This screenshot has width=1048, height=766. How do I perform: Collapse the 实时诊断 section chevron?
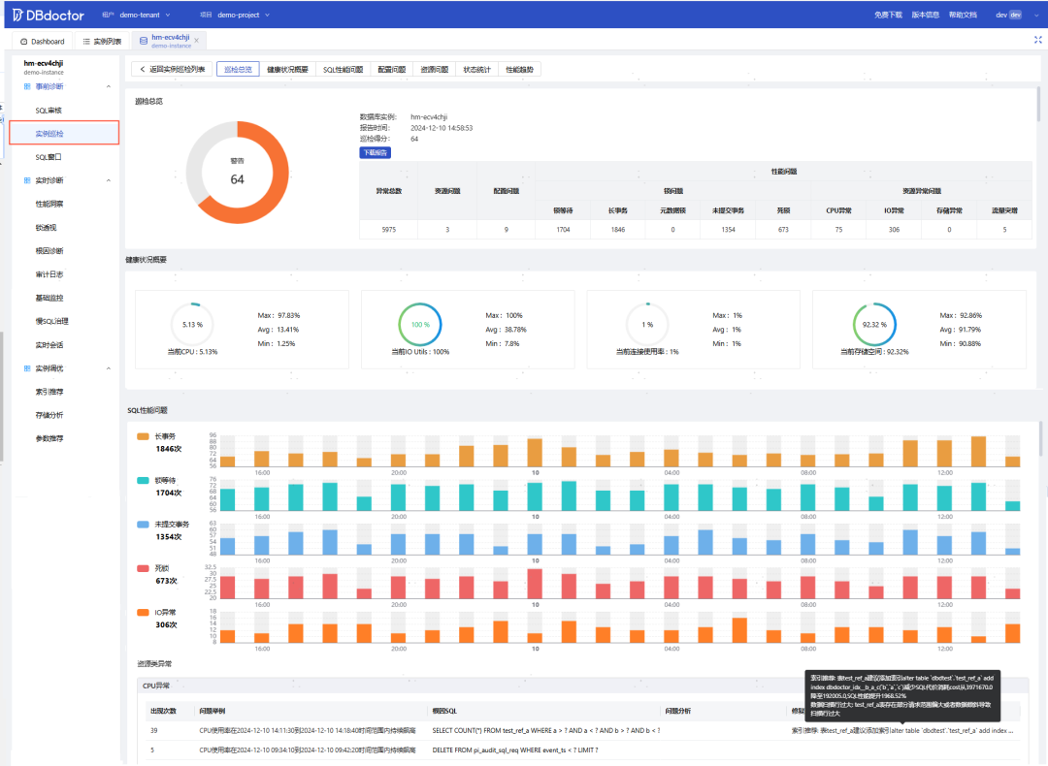[109, 180]
